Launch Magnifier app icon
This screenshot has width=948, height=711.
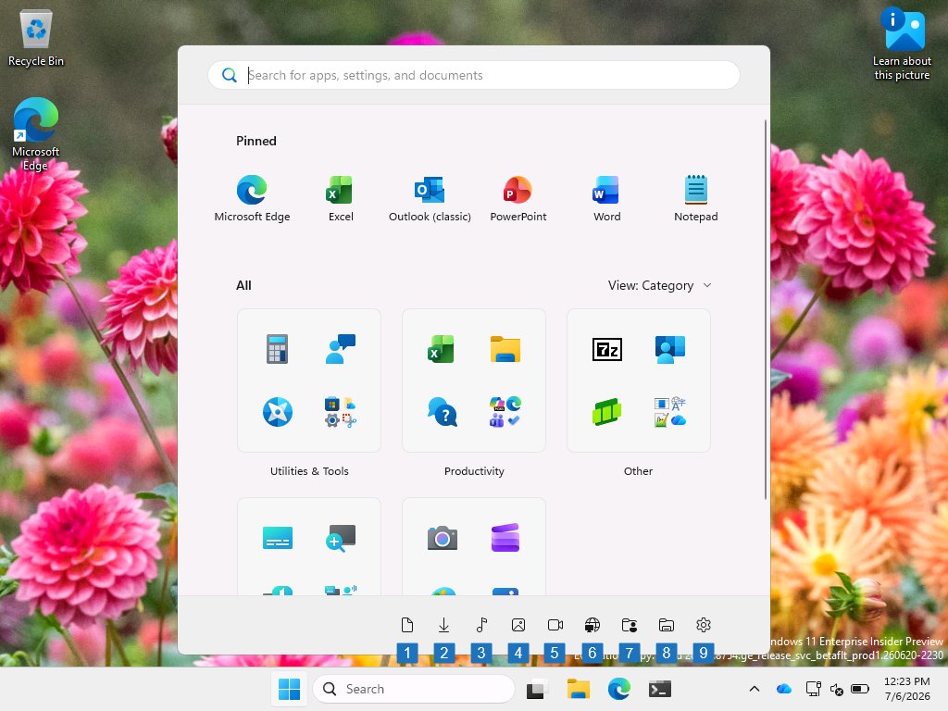point(341,538)
